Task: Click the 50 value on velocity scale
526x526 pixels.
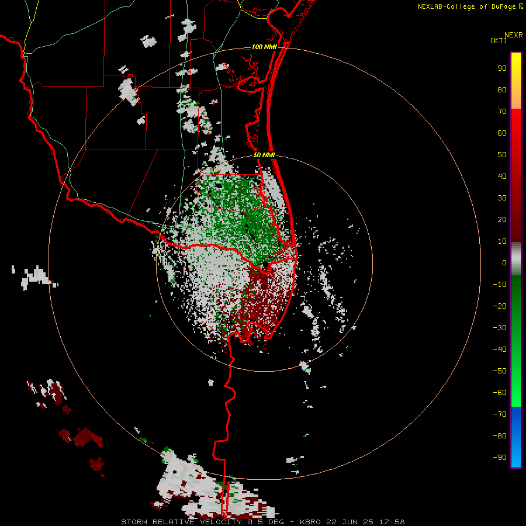Action: coord(502,155)
